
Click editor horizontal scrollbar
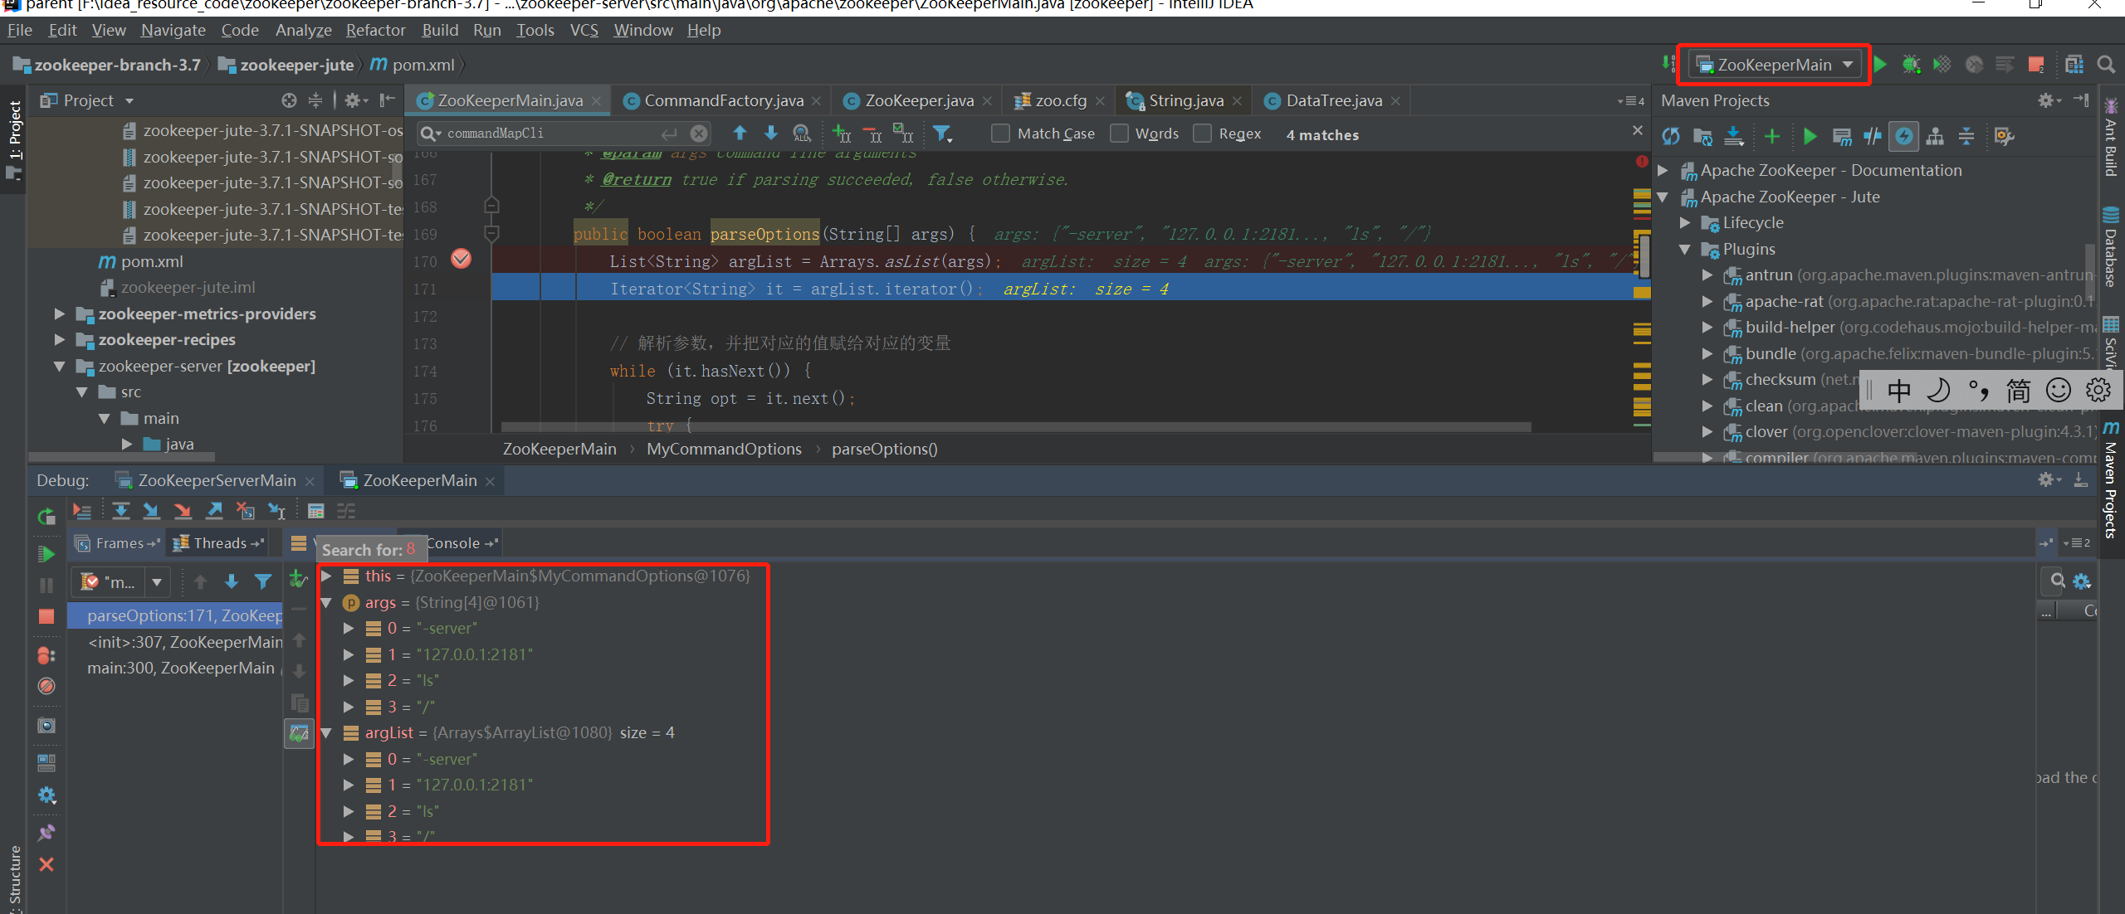pos(1016,426)
